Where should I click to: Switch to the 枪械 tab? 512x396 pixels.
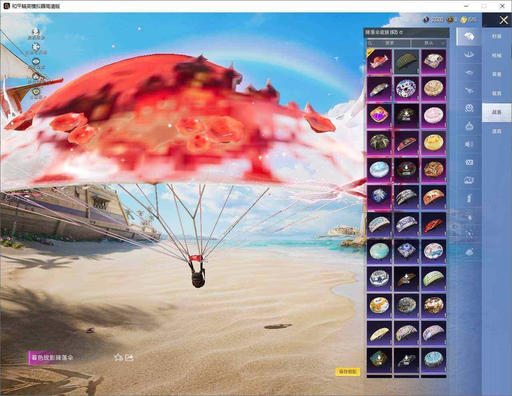point(497,55)
